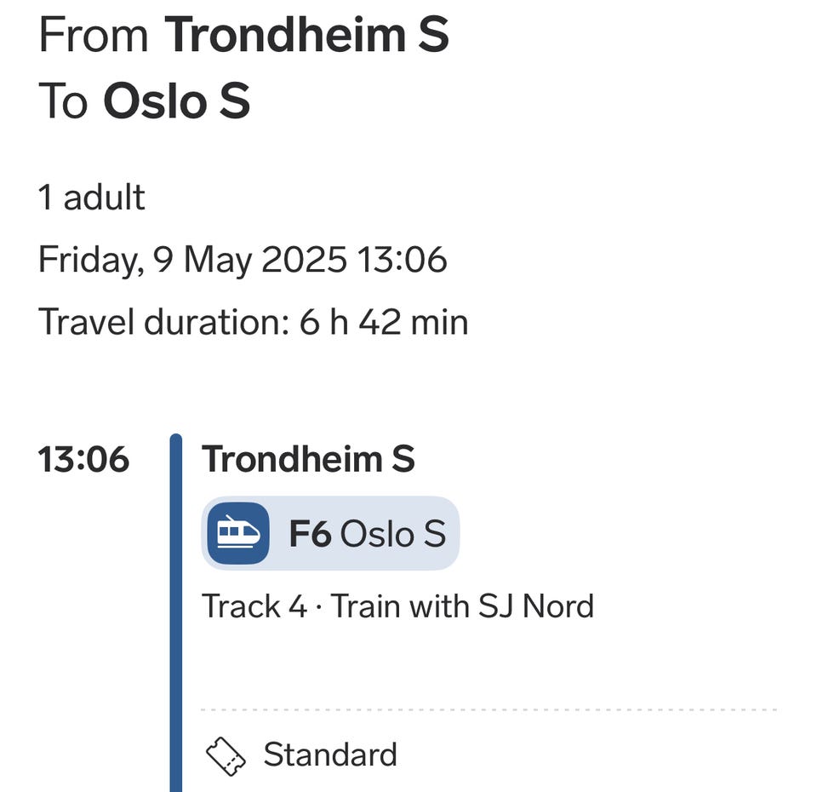Click the Friday, 9 May 2025 date line
The width and height of the screenshot is (817, 792).
(x=192, y=260)
